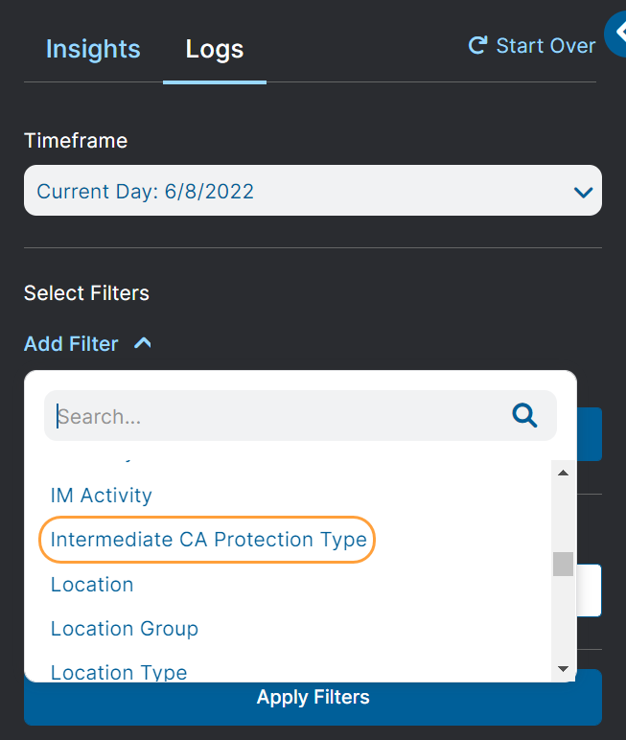
Task: Click the Start Over link
Action: click(545, 45)
